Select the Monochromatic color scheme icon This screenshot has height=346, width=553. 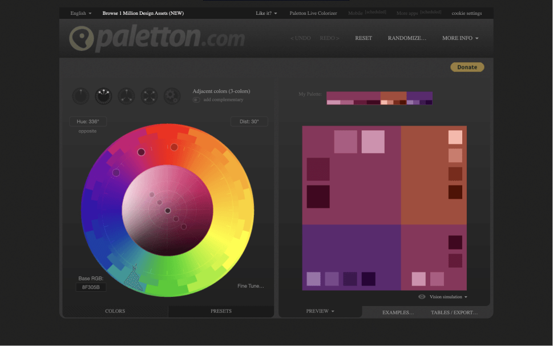point(81,96)
